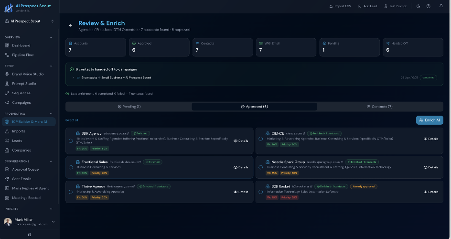Select the B2B Rocket account checkbox
The image size is (451, 239).
[x=260, y=192]
